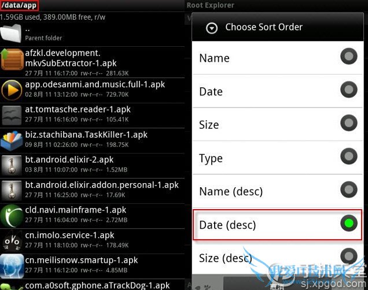The width and height of the screenshot is (368, 290).
Task: Select the Date (desc) radio button
Action: 349,223
